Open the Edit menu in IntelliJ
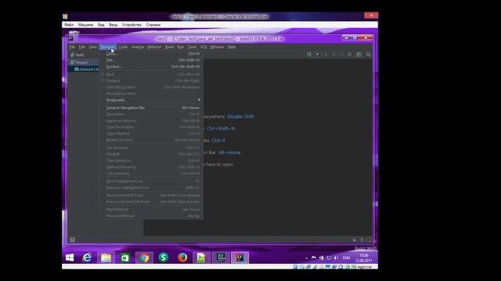The image size is (501, 281). click(82, 47)
